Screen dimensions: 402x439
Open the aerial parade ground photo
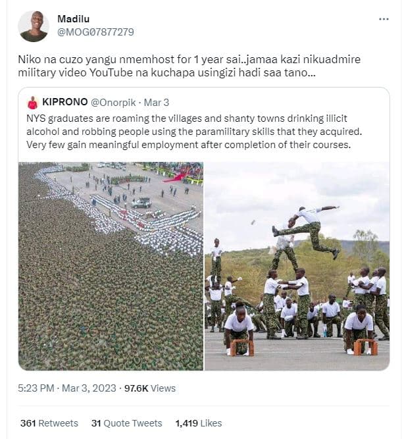(x=110, y=266)
